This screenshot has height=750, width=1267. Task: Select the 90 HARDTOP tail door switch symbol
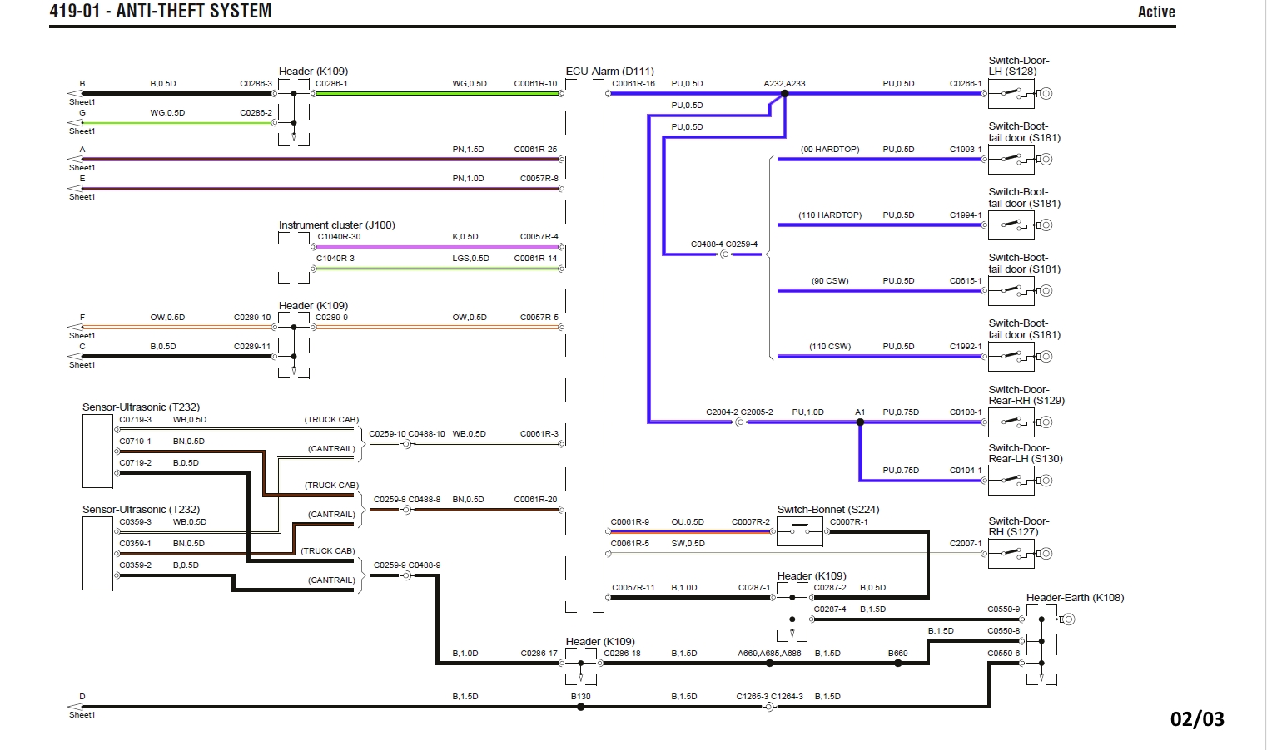tap(1011, 160)
